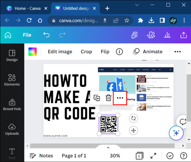Open more toolbar options ellipsis
This screenshot has width=191, height=162.
[177, 52]
